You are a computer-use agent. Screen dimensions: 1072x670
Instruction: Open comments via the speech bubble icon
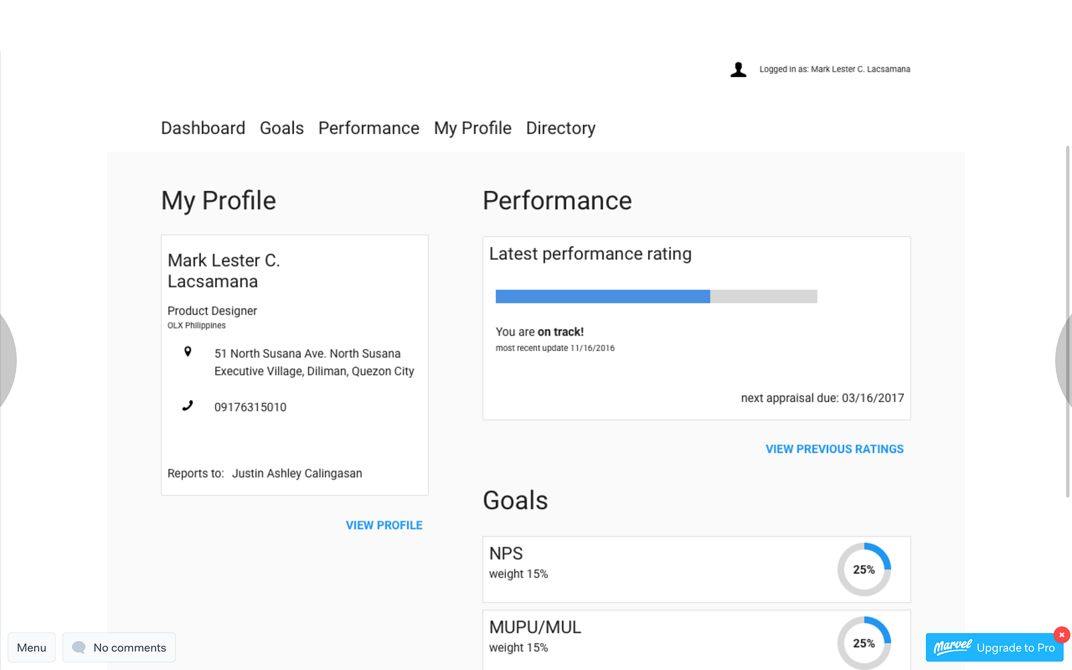[79, 647]
